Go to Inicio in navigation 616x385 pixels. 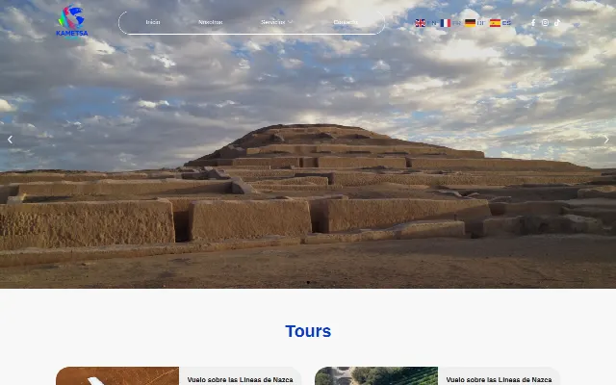pos(153,22)
